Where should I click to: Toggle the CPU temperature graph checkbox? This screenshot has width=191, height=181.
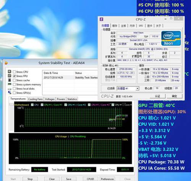32,105
